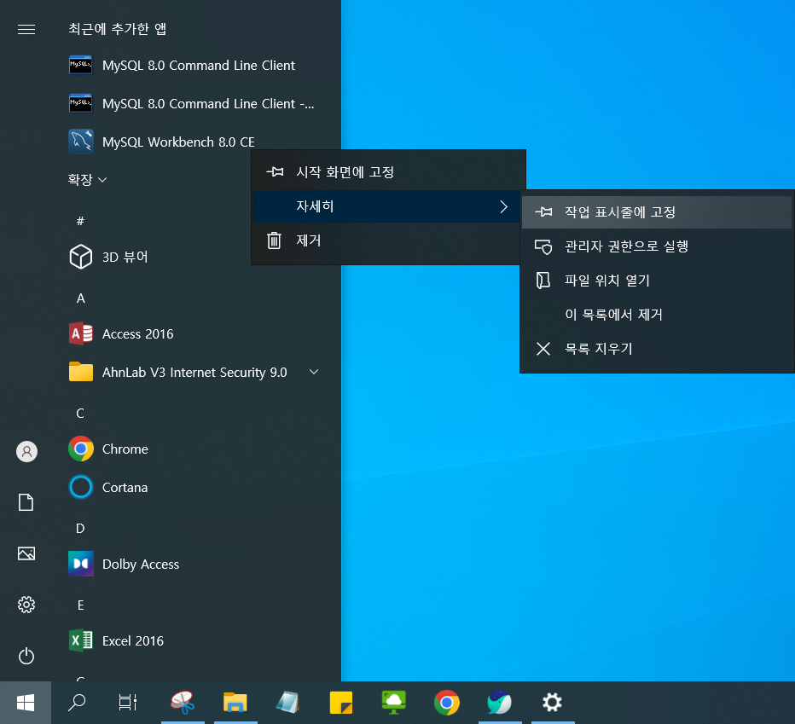
Task: Select 파일 위치 열기 option
Action: pos(657,281)
